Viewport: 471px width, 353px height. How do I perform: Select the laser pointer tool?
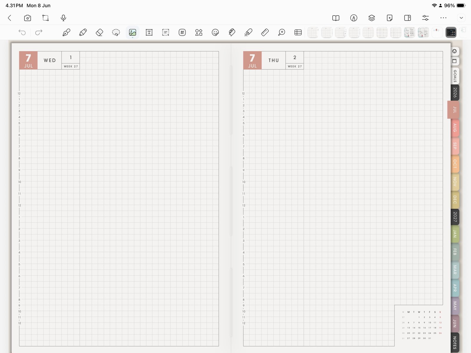(248, 32)
